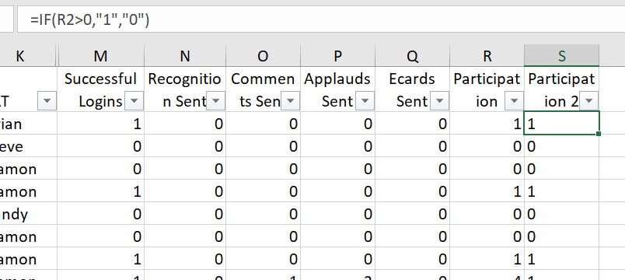Select the 'andy' cell in column K
Image resolution: width=625 pixels, height=280 pixels.
click(28, 214)
